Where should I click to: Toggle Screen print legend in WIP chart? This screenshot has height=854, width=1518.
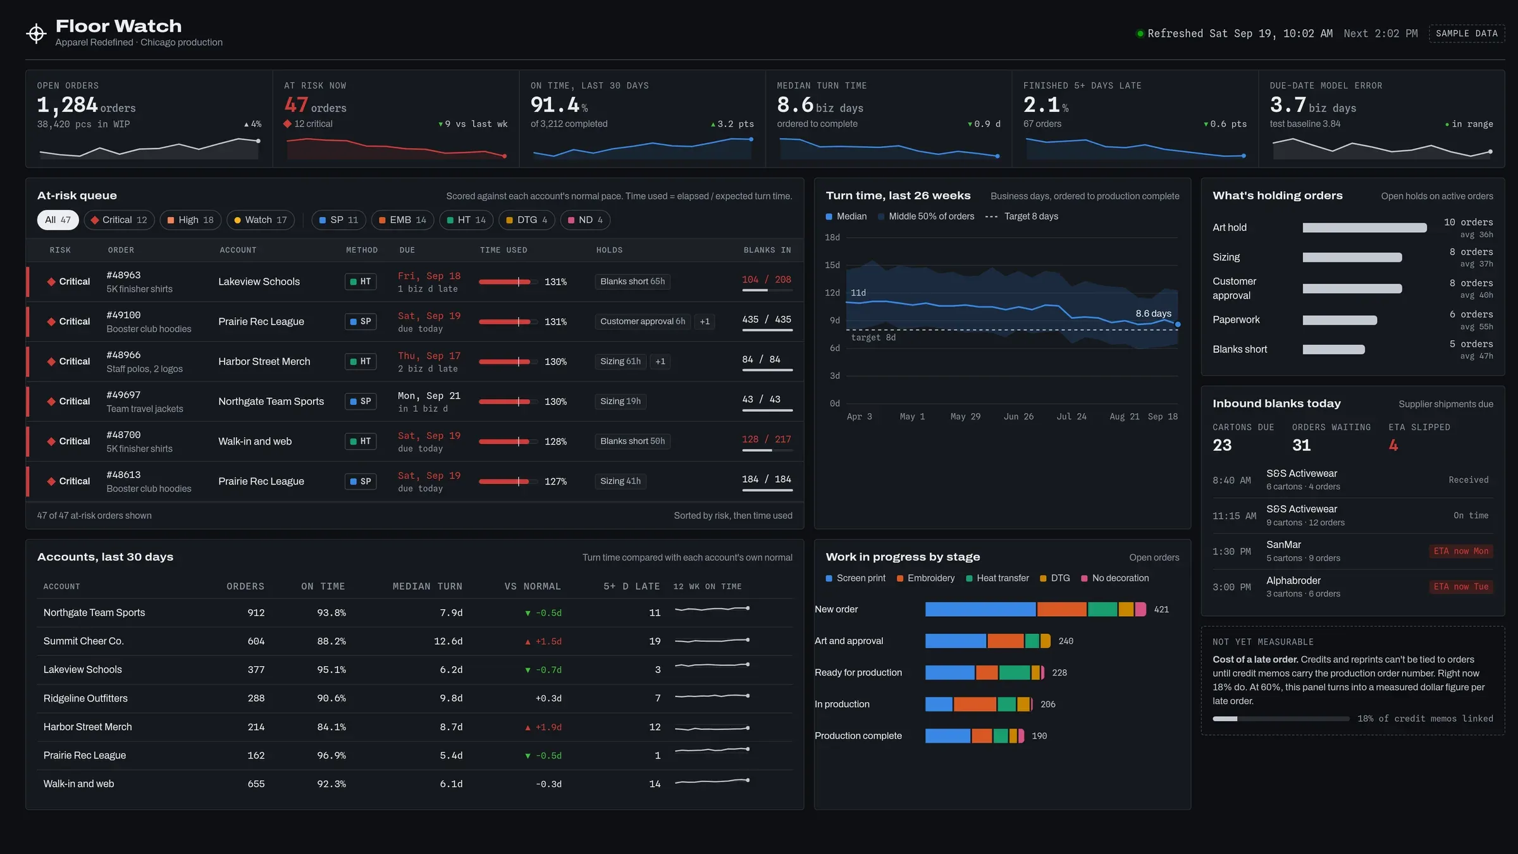pyautogui.click(x=855, y=578)
